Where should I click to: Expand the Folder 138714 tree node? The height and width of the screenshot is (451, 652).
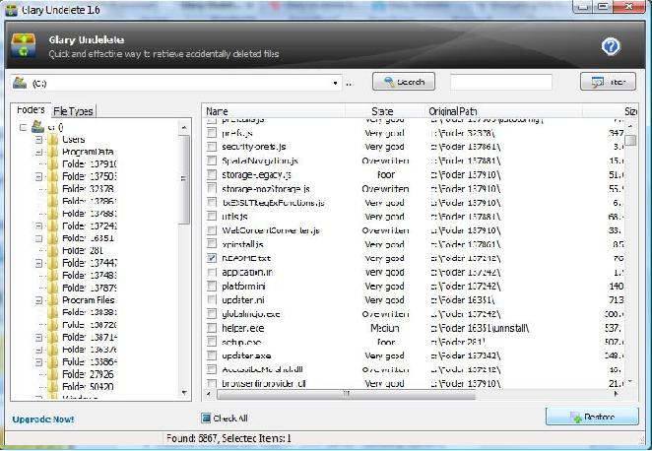[x=38, y=337]
